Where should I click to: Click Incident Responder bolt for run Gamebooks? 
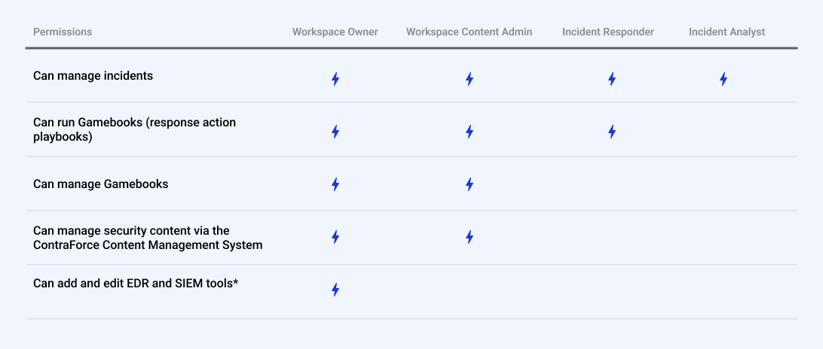click(611, 132)
